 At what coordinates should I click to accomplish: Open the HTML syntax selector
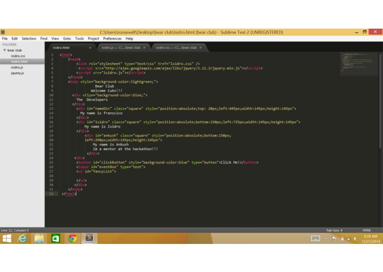tap(366, 230)
